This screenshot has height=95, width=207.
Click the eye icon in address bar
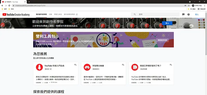pos(185,5)
